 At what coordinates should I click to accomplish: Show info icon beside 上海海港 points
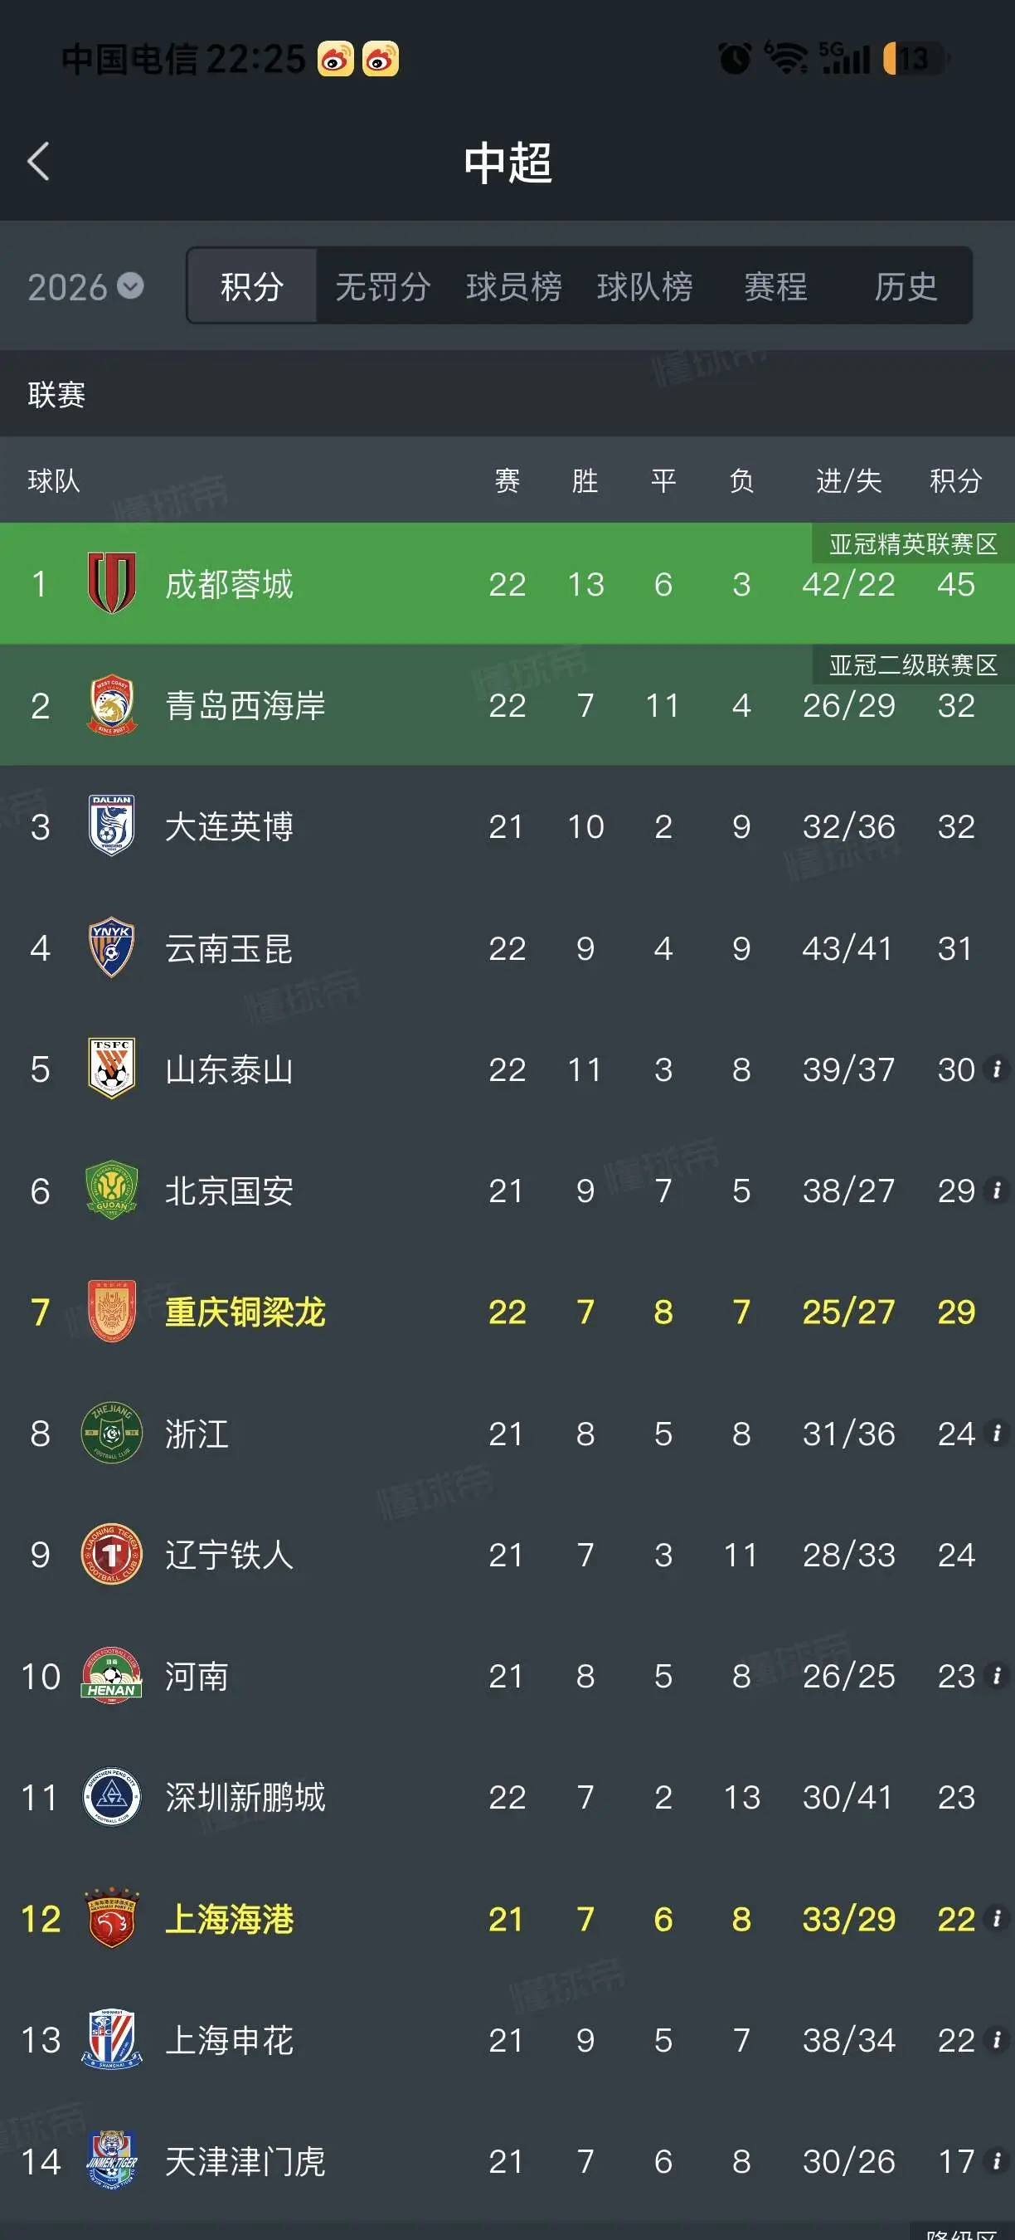997,1918
